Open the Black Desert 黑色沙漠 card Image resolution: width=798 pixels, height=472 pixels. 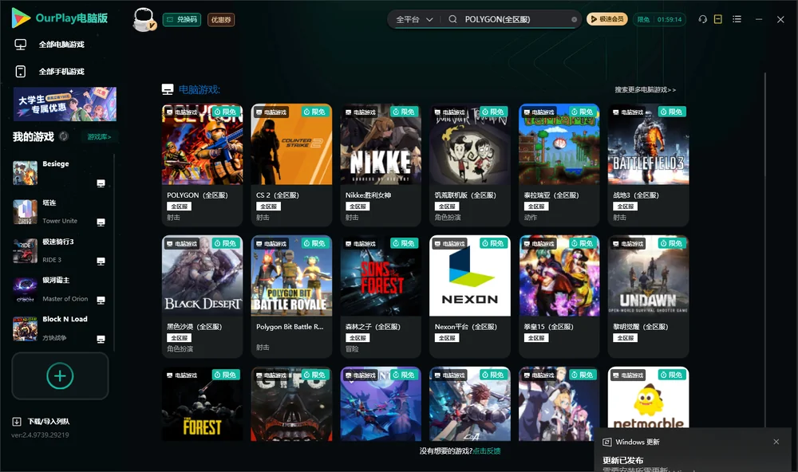[x=202, y=297]
